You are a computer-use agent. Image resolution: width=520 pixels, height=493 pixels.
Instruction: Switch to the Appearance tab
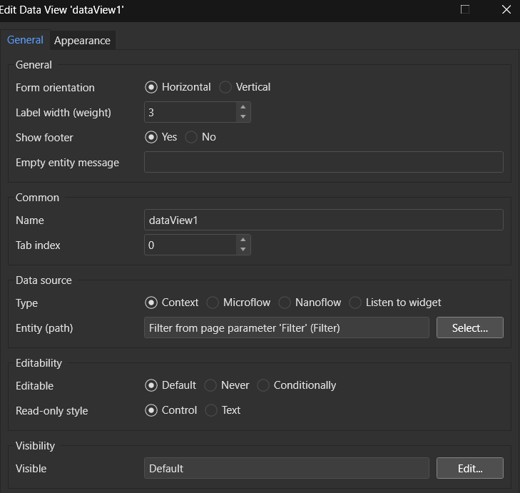pos(82,41)
